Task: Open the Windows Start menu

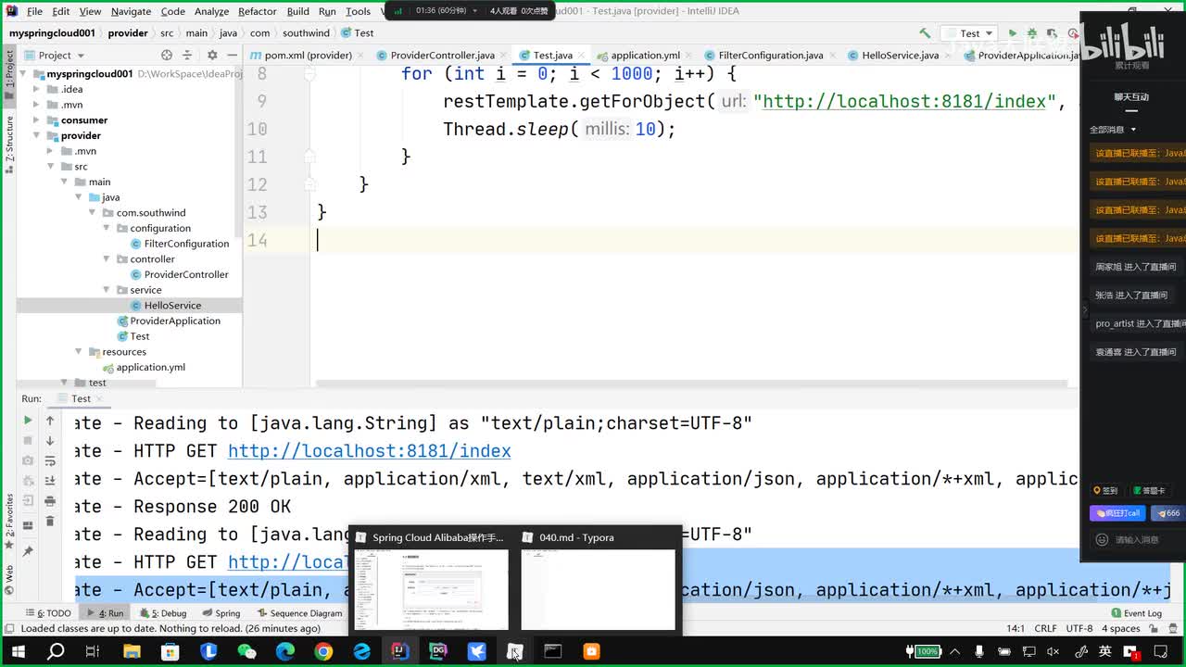Action: click(18, 651)
